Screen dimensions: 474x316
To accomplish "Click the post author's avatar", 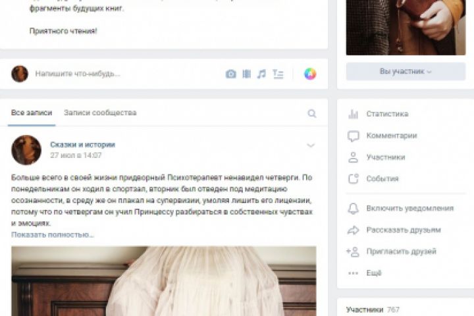I will point(26,150).
